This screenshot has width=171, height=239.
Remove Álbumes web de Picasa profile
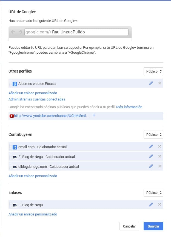159,83
